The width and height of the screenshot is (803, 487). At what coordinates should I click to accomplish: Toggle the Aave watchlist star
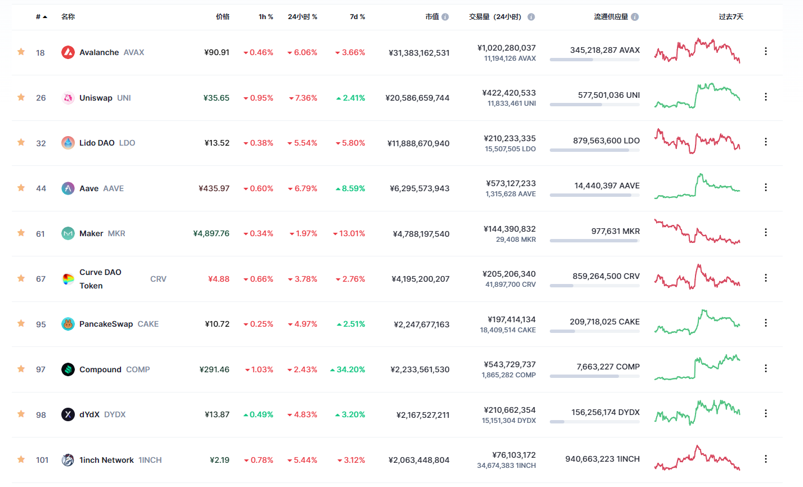[21, 188]
